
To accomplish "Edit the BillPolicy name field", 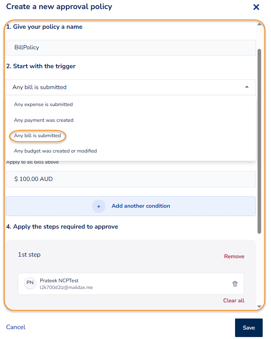I will (x=131, y=47).
